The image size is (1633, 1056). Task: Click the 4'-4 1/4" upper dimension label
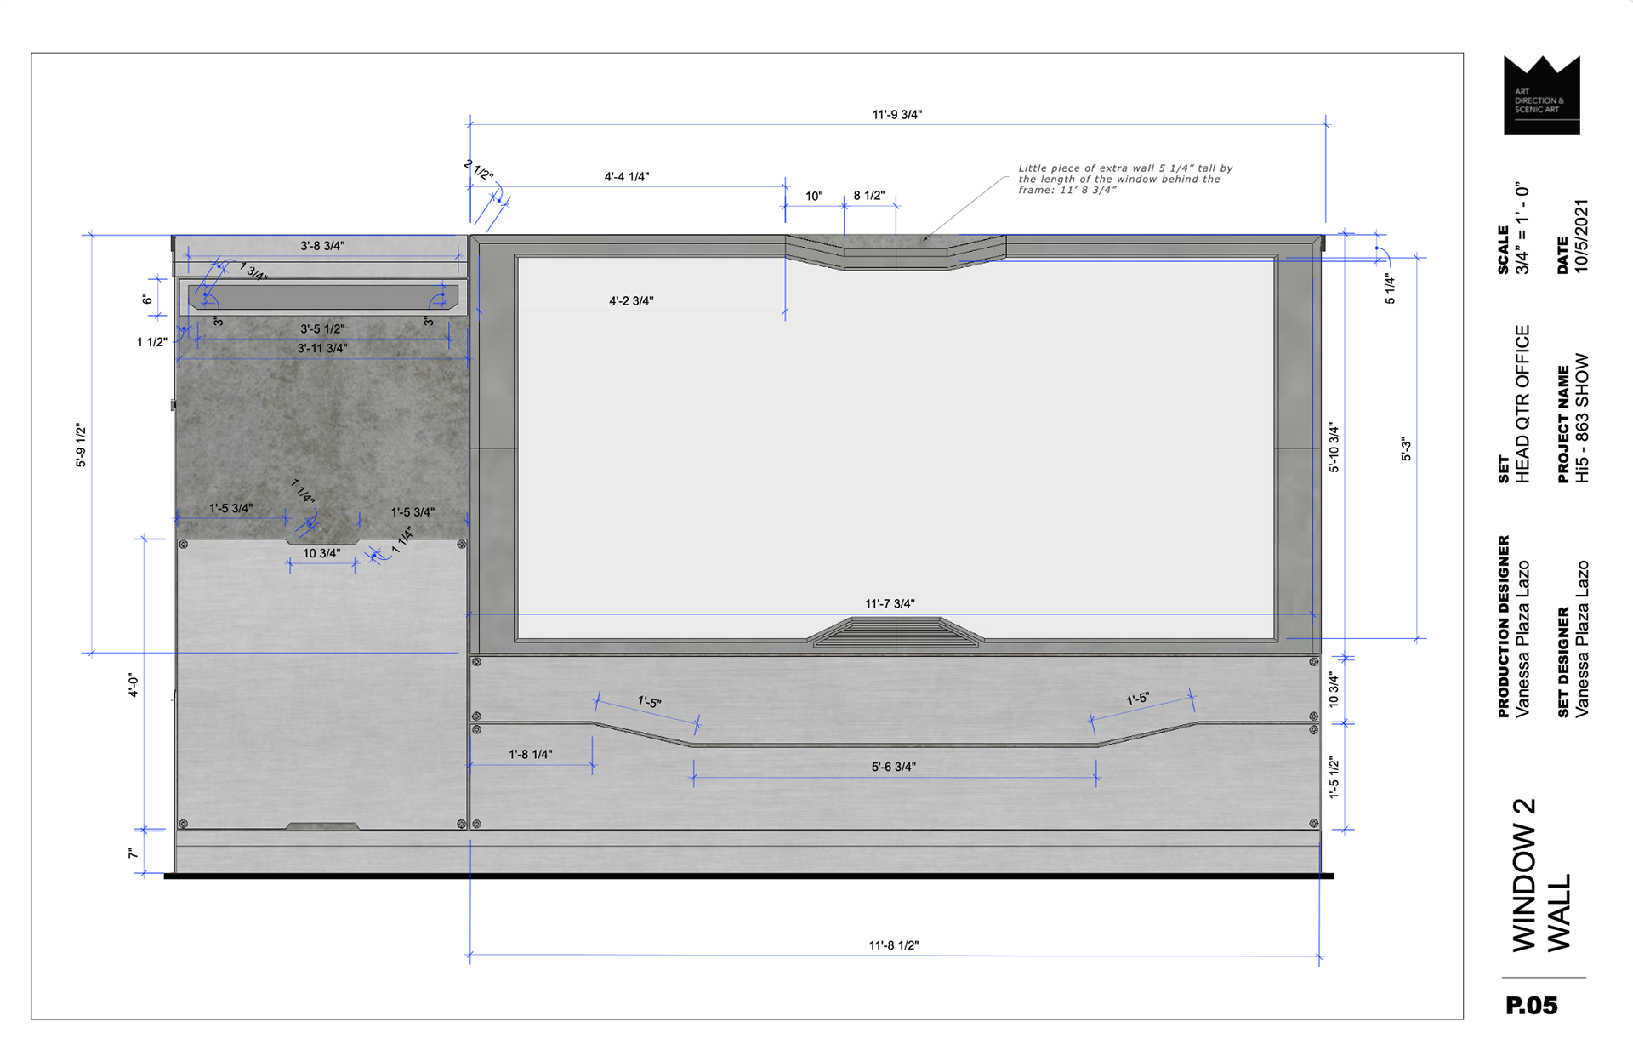tap(626, 177)
